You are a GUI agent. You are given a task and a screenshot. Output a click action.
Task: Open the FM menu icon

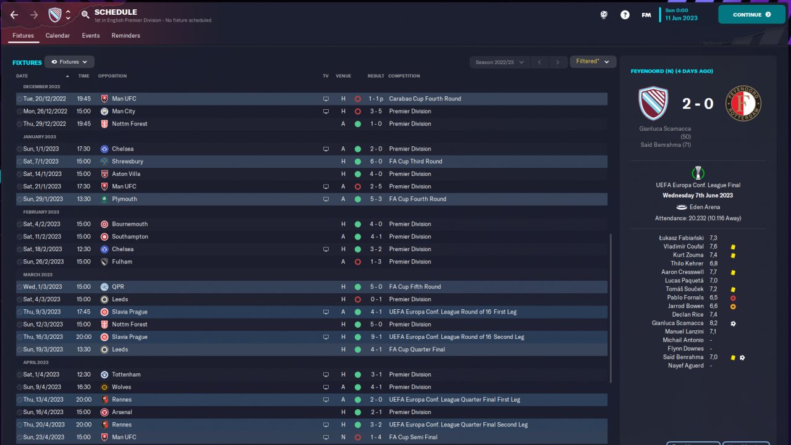pyautogui.click(x=646, y=15)
